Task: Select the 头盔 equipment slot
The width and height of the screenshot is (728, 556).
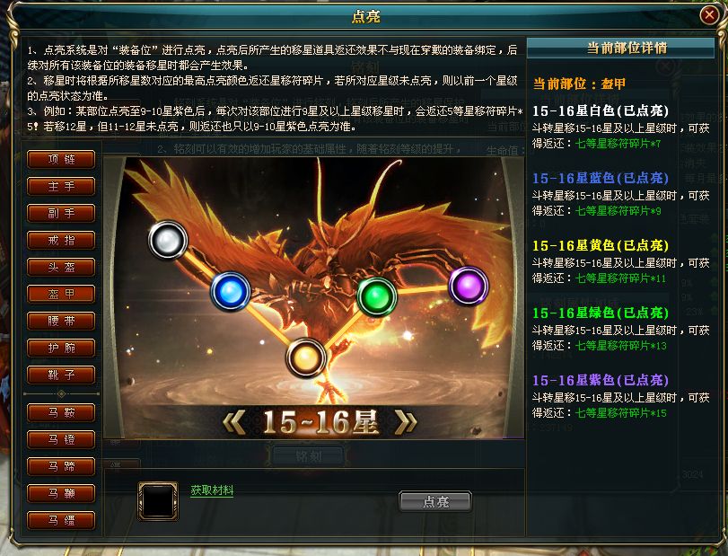Action: tap(61, 267)
